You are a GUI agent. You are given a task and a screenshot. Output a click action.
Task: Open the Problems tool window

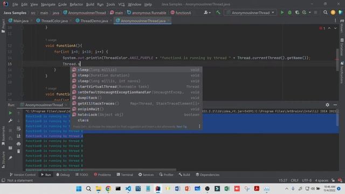[102, 175]
